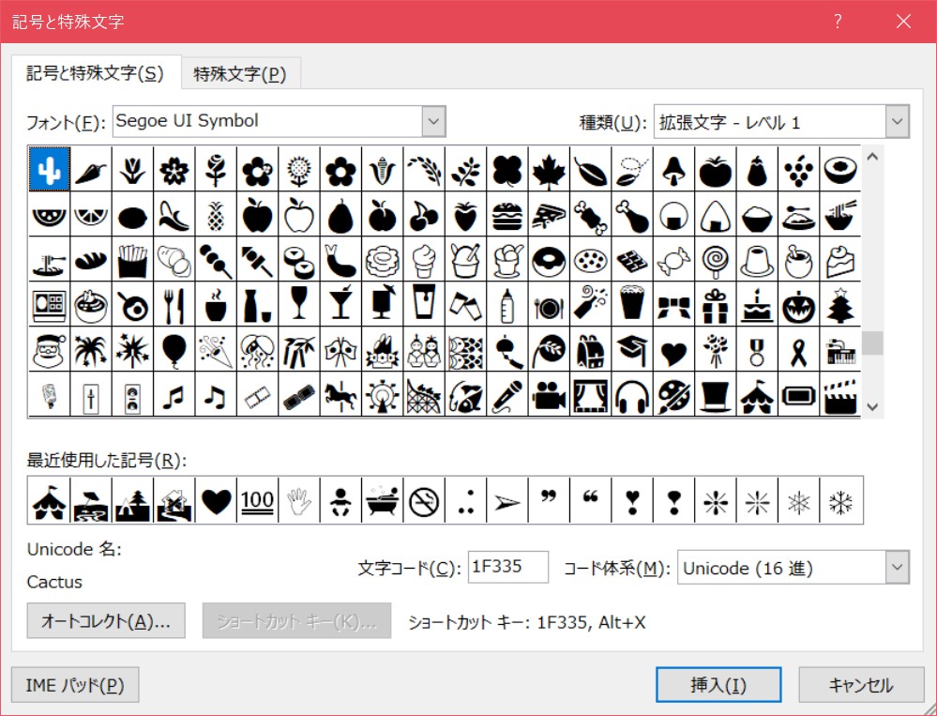Screen dimensions: 937x716
Task: Select the pizza slice symbol
Action: coord(549,215)
